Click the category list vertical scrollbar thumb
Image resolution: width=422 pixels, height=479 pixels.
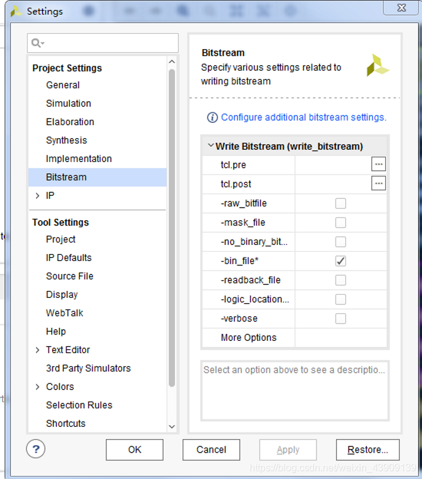coord(172,228)
